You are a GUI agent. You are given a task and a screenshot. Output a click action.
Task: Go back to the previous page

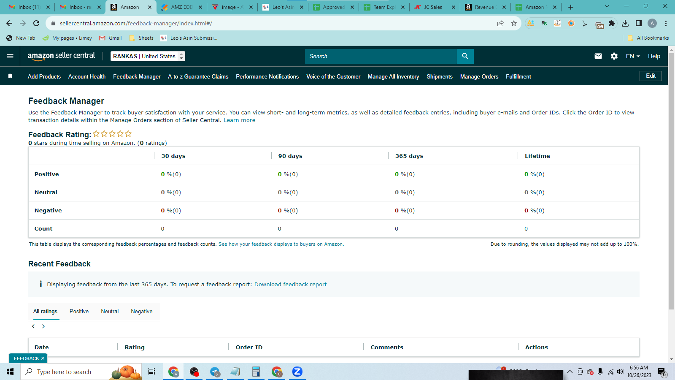(9, 23)
